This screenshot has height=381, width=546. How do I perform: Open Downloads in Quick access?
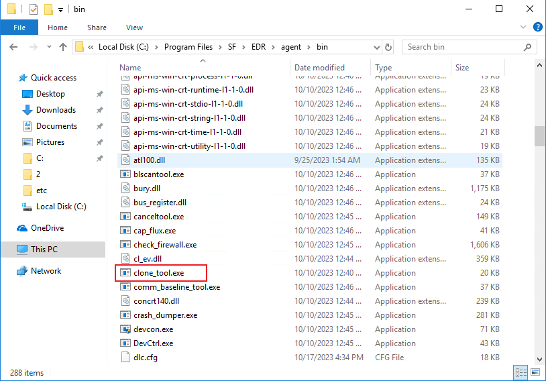(x=56, y=110)
